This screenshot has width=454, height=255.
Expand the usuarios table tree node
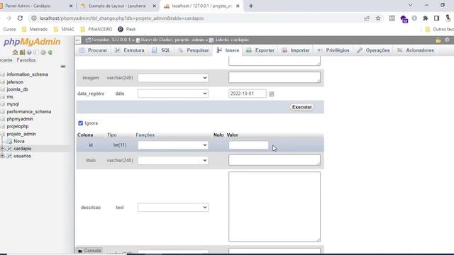click(x=3, y=156)
